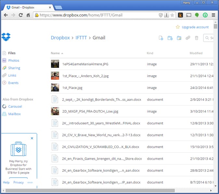
Task: Select 2K_en_Gearbox_Software_kondigen_...n_aan.docx name
Action: coord(101,170)
